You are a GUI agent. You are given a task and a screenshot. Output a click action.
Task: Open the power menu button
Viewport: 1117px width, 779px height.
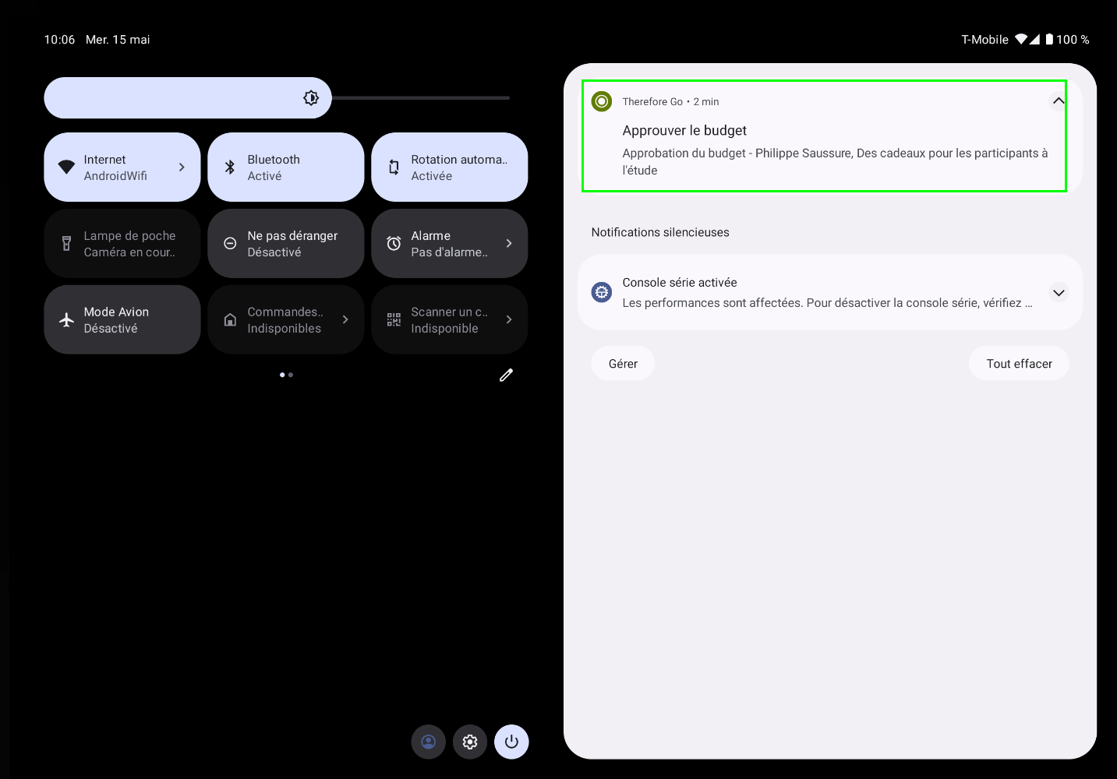click(511, 742)
